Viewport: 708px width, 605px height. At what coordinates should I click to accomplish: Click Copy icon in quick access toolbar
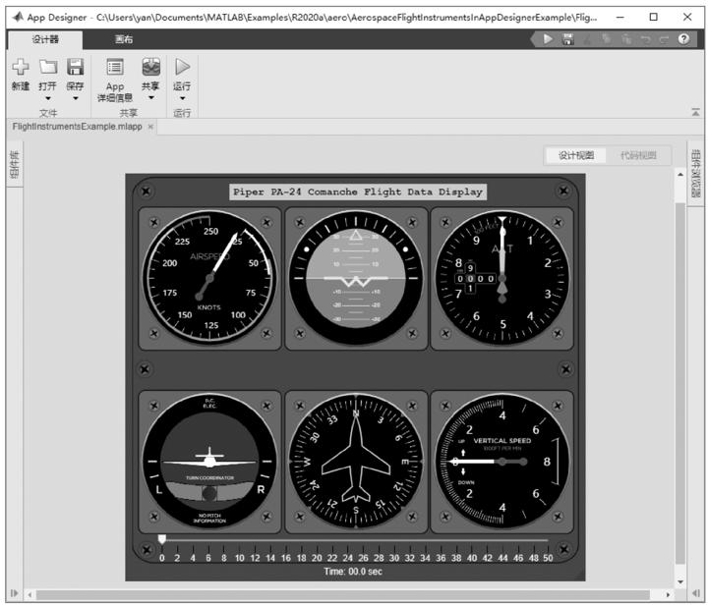pyautogui.click(x=607, y=39)
